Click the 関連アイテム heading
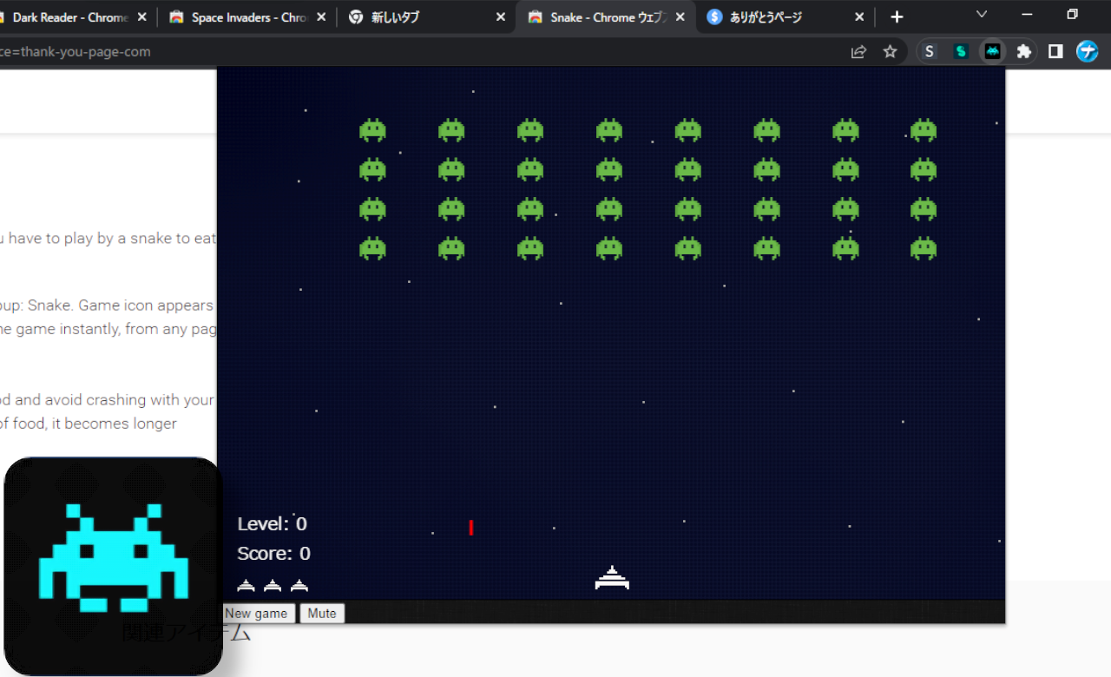The height and width of the screenshot is (677, 1111). click(x=186, y=632)
